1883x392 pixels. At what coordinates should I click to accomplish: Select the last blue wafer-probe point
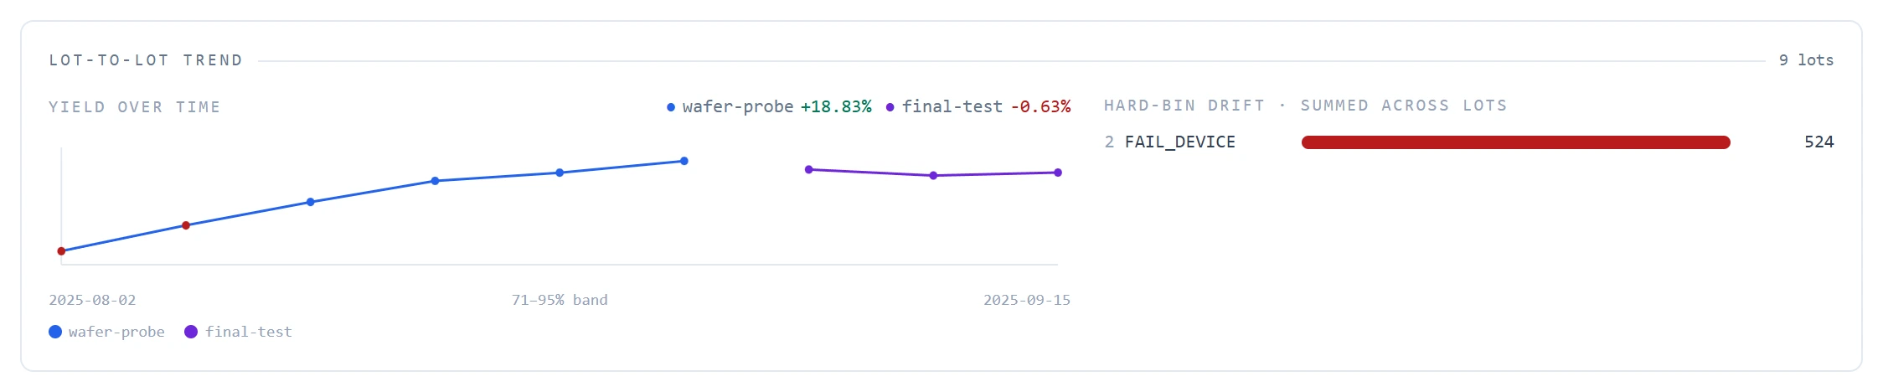click(684, 161)
